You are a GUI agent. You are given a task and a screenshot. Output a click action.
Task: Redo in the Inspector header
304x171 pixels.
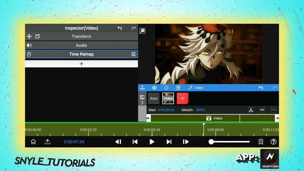(133, 28)
